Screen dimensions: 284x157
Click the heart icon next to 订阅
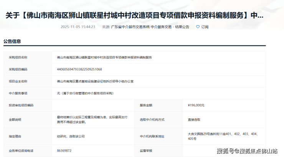(198, 27)
